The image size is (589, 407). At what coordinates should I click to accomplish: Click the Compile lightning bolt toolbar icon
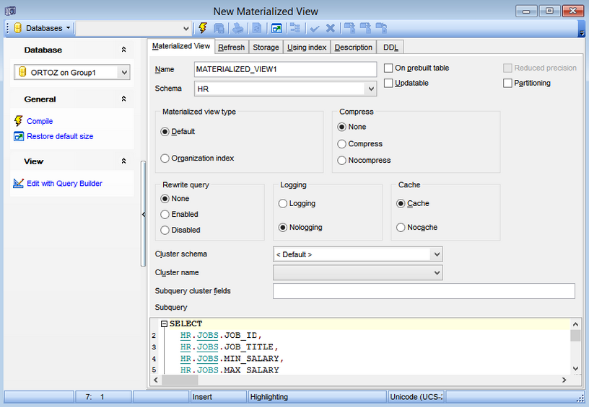(x=203, y=28)
